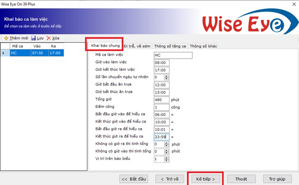Click the Thêm mới add icon
The height and width of the screenshot is (185, 299).
point(6,38)
